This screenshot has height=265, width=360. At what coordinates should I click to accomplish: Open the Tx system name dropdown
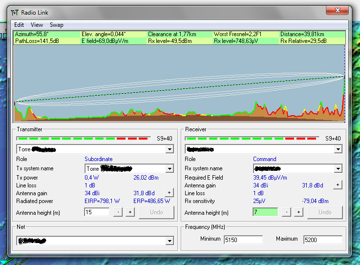click(169, 169)
